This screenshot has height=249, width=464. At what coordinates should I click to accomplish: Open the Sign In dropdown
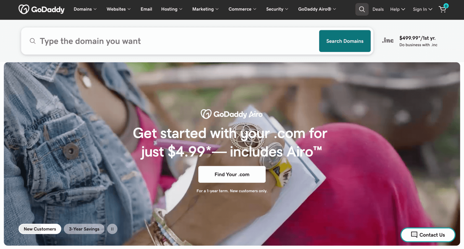(x=423, y=9)
